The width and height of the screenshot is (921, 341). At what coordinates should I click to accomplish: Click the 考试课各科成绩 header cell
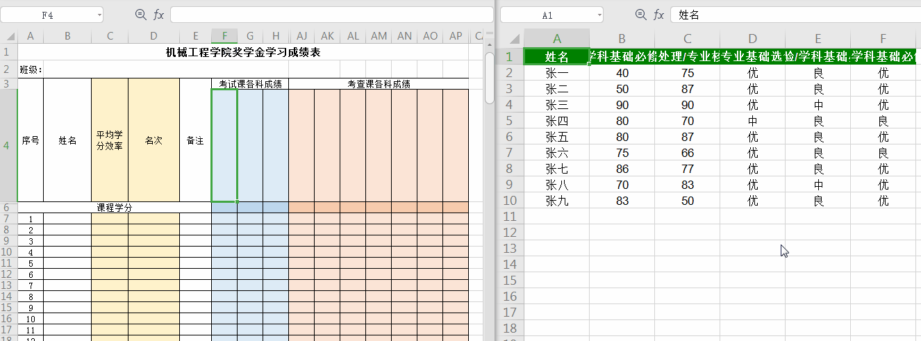(250, 84)
